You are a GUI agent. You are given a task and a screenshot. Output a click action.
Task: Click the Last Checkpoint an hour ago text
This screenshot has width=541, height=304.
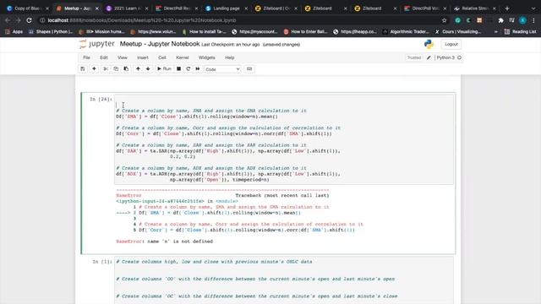[231, 45]
